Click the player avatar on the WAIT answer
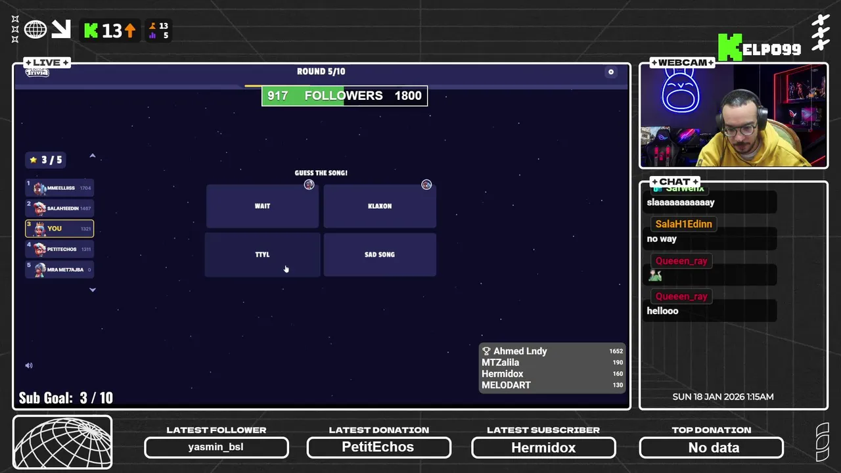The width and height of the screenshot is (841, 473). point(309,185)
